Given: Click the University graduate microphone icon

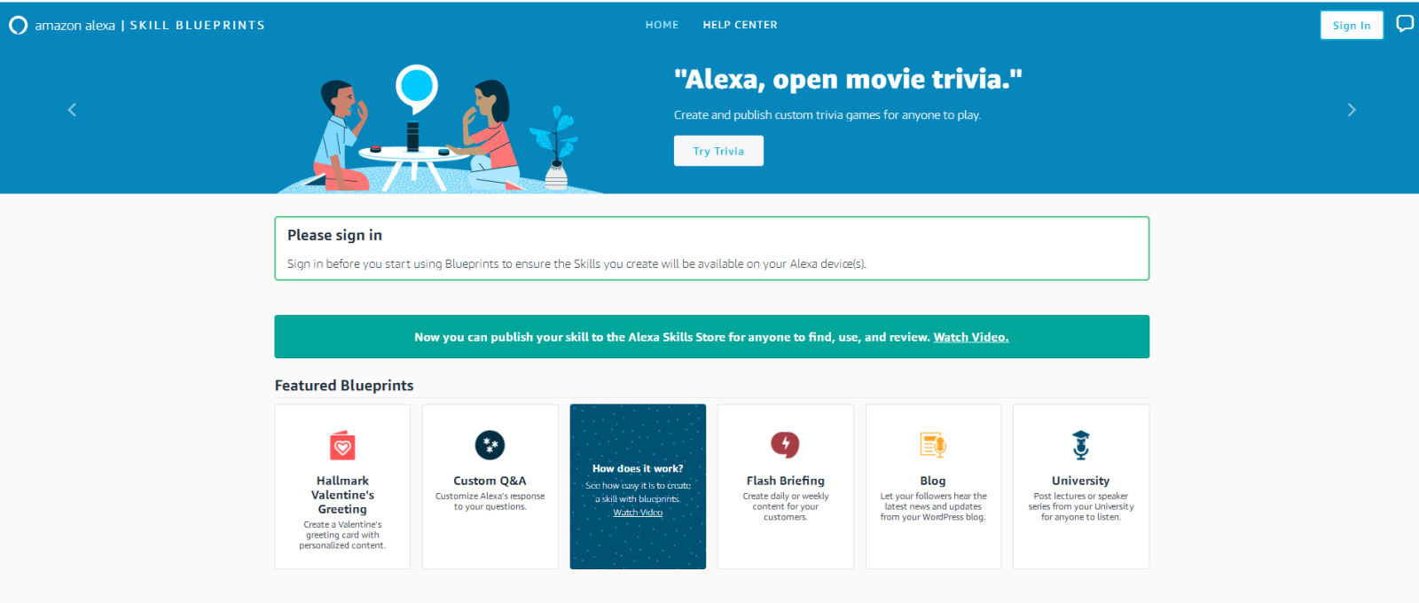Looking at the screenshot, I should pos(1080,444).
